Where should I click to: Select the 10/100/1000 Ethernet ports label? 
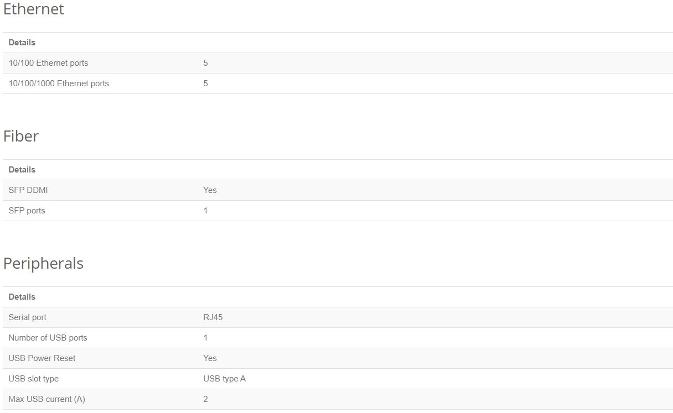[x=59, y=83]
